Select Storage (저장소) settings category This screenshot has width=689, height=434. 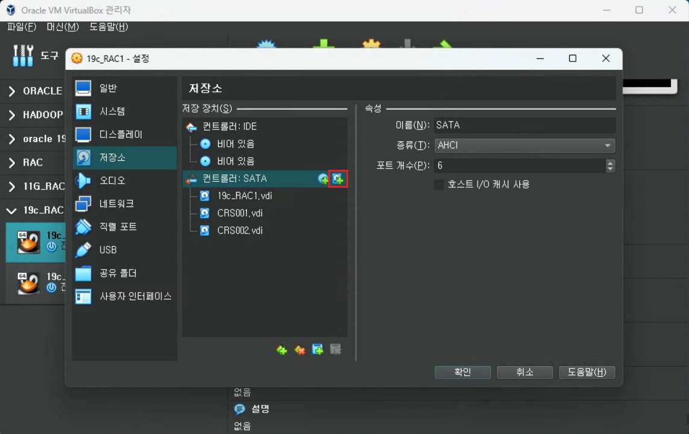[x=125, y=158]
